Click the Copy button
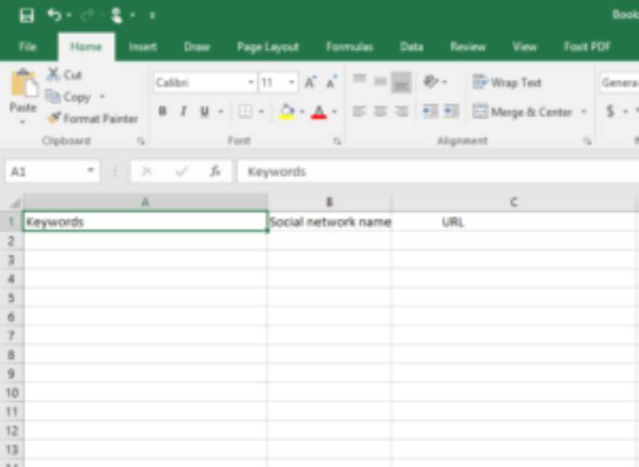This screenshot has width=639, height=467. tap(68, 97)
